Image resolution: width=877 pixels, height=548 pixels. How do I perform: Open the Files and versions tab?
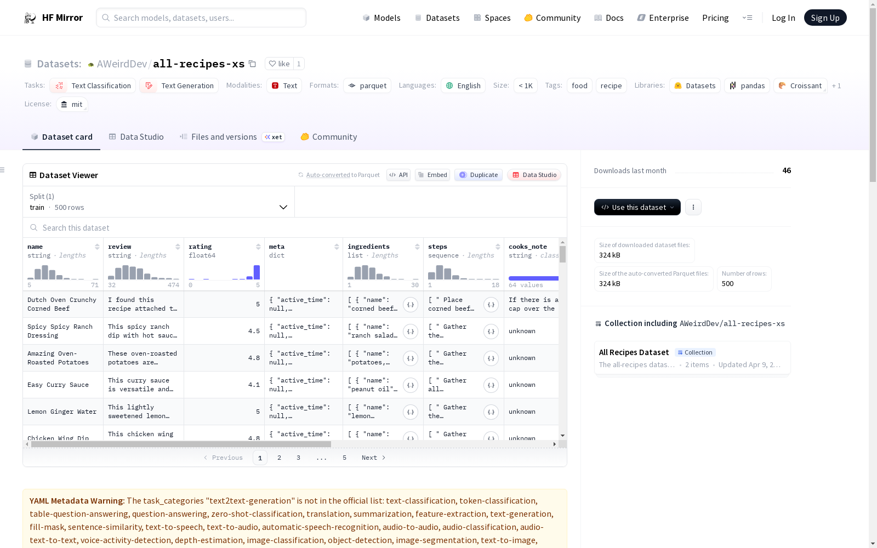[x=232, y=137]
